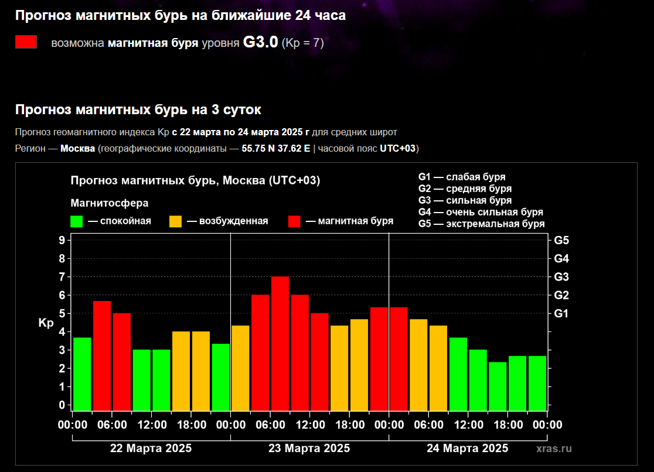This screenshot has width=654, height=472.
Task: Select the 23 March 03:00–06:00 red bar
Action: click(x=260, y=353)
